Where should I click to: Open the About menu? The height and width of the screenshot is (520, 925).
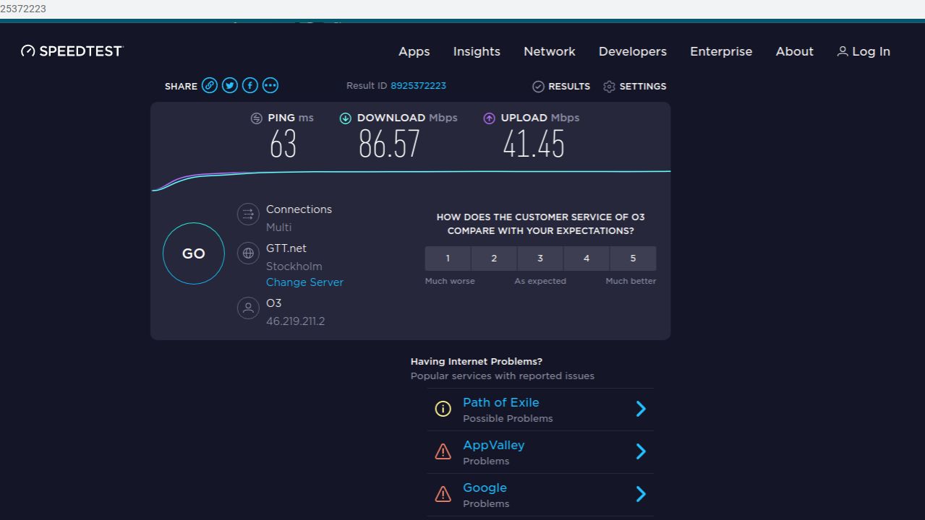(x=795, y=51)
